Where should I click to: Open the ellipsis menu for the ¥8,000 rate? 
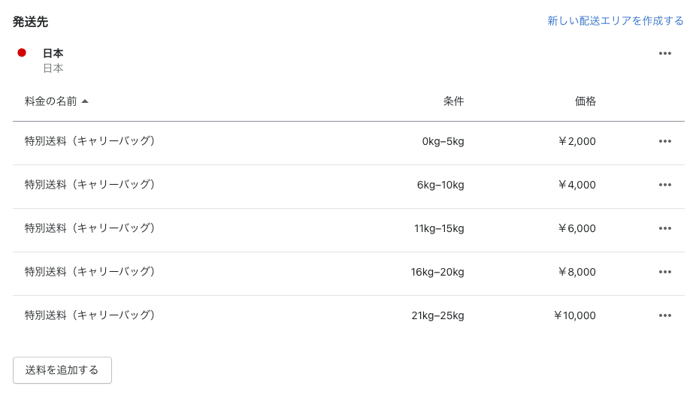(x=664, y=272)
